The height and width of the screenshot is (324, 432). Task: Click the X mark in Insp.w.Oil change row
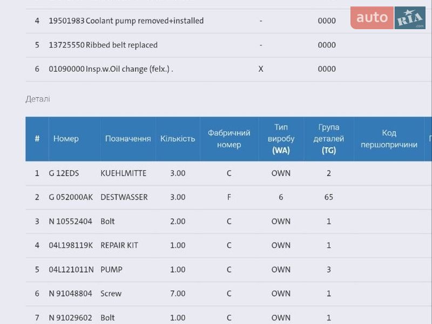(261, 69)
